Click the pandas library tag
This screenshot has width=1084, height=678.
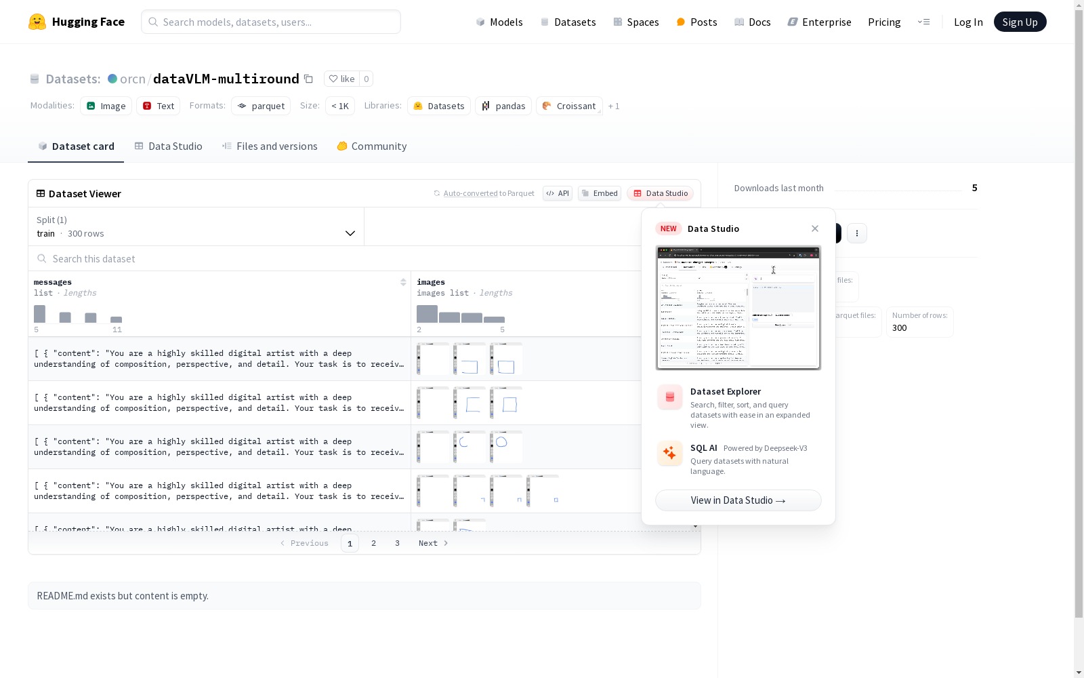click(x=503, y=106)
